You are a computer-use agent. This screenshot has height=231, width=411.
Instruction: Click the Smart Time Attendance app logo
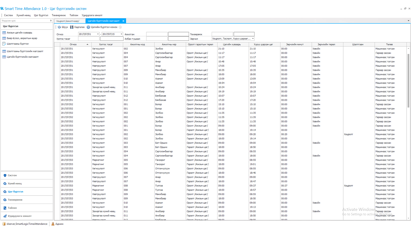pos(2,8)
